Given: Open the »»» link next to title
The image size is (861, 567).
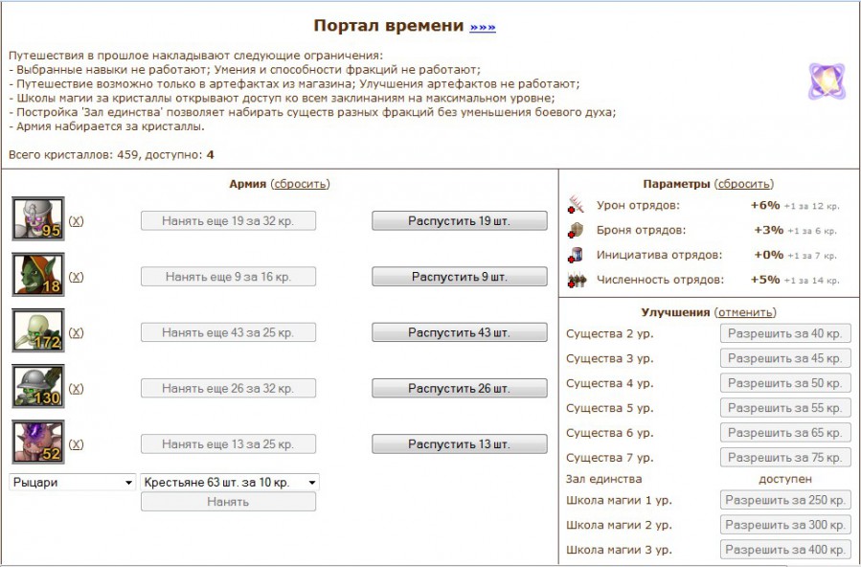Looking at the screenshot, I should click(483, 27).
